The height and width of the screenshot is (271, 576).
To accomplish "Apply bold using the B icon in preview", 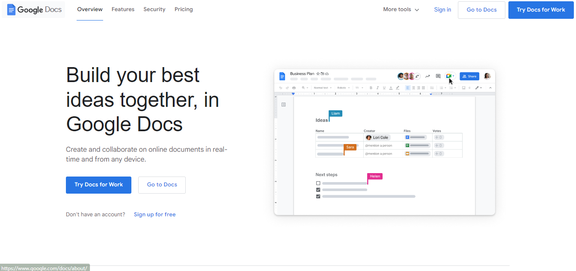I will coord(371,88).
